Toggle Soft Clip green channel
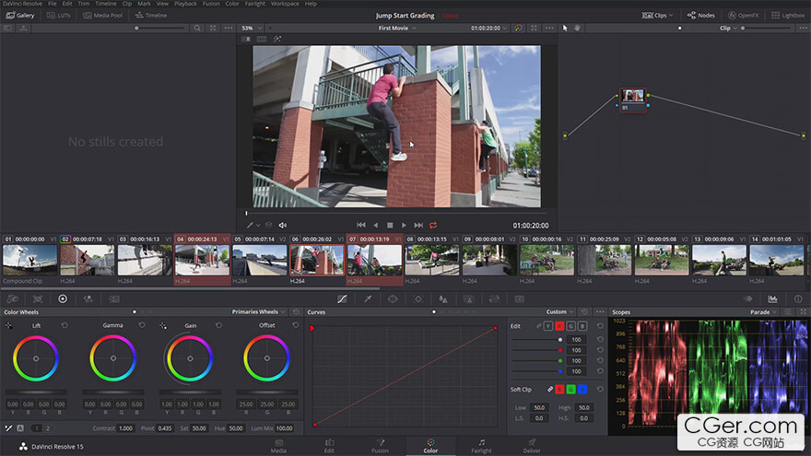 coord(571,390)
